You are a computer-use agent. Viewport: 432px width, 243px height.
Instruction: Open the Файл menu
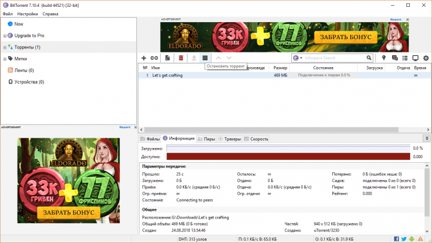pyautogui.click(x=7, y=14)
